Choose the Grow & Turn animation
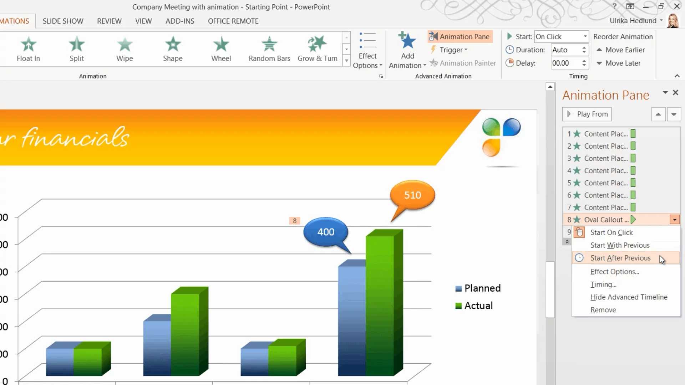 (317, 49)
